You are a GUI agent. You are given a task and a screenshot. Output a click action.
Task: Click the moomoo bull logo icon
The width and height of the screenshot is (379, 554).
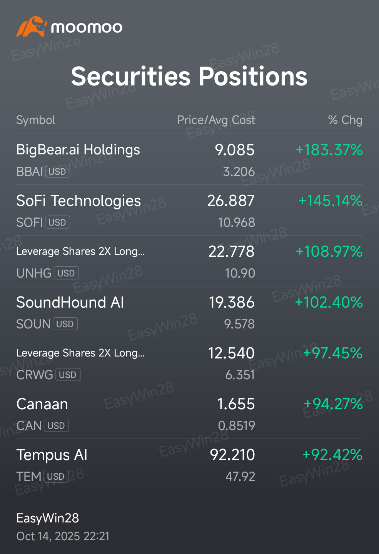pos(32,27)
